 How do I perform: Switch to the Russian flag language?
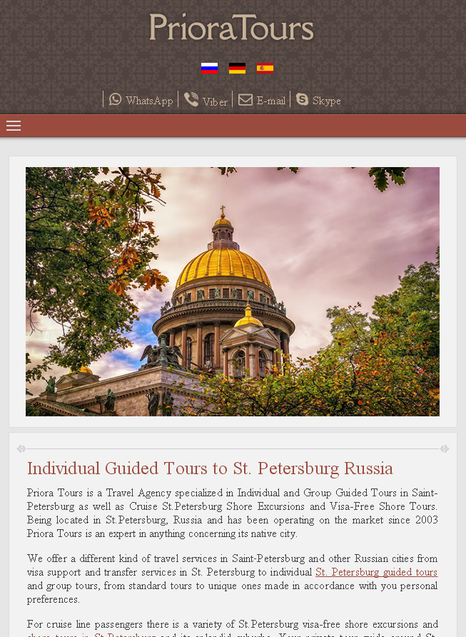pyautogui.click(x=210, y=69)
